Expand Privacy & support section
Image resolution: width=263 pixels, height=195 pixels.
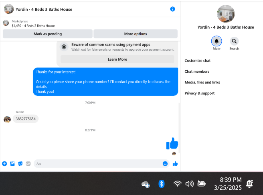coord(199,94)
